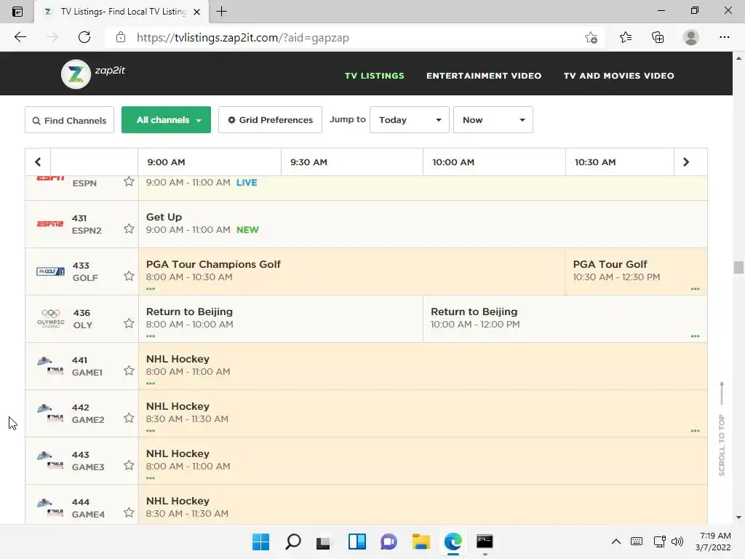This screenshot has width=745, height=559.
Task: Open volume control in system tray
Action: click(x=677, y=542)
